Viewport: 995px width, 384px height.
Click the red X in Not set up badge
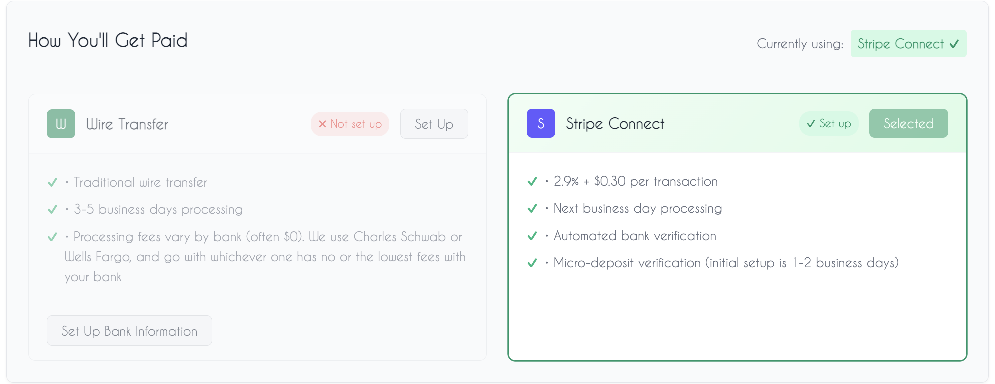click(x=322, y=124)
